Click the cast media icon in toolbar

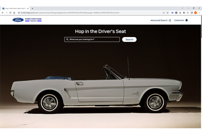pos(188,13)
